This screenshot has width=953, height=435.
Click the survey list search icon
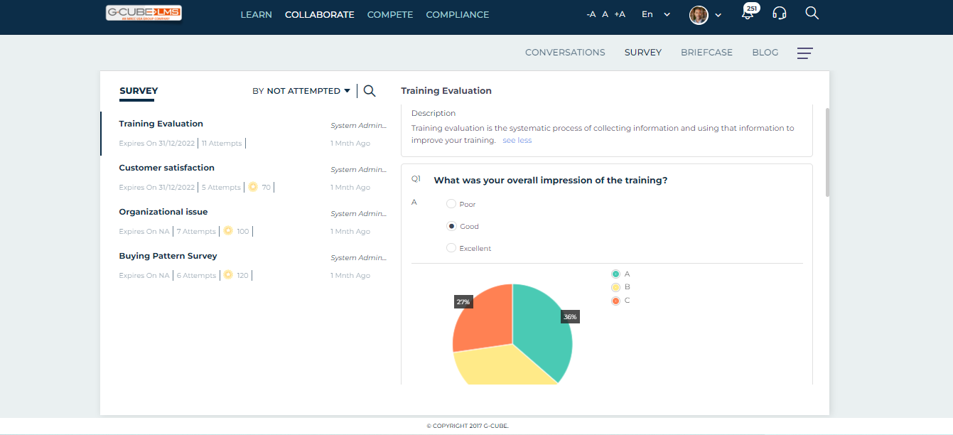pos(370,91)
